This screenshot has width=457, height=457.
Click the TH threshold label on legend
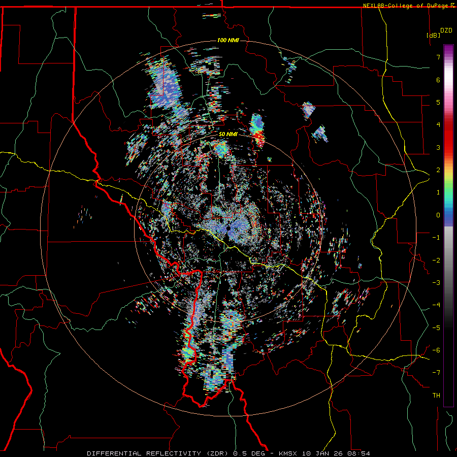(x=436, y=396)
